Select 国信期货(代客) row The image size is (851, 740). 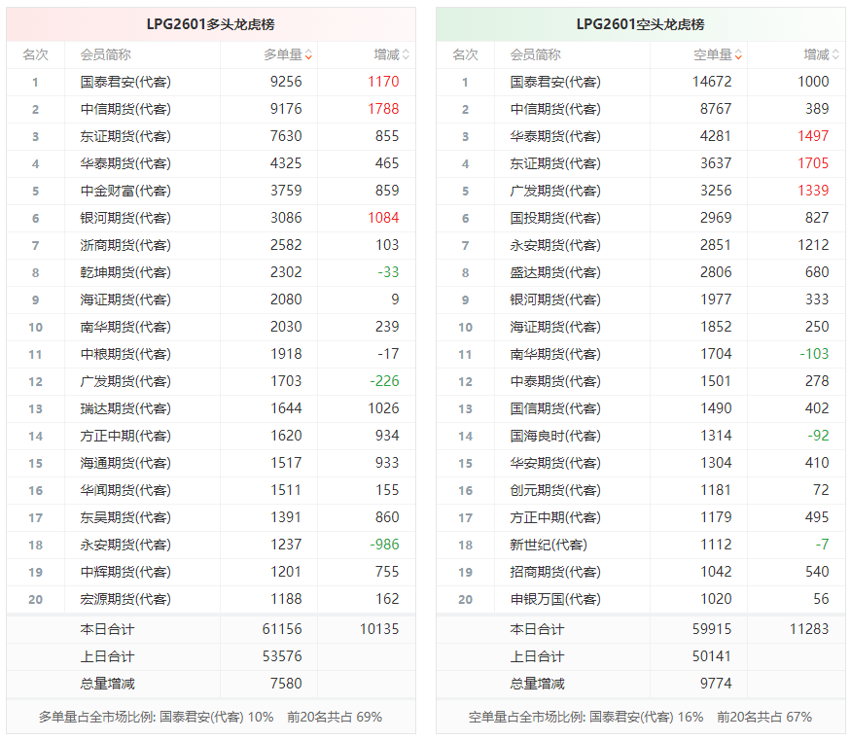[x=641, y=408]
